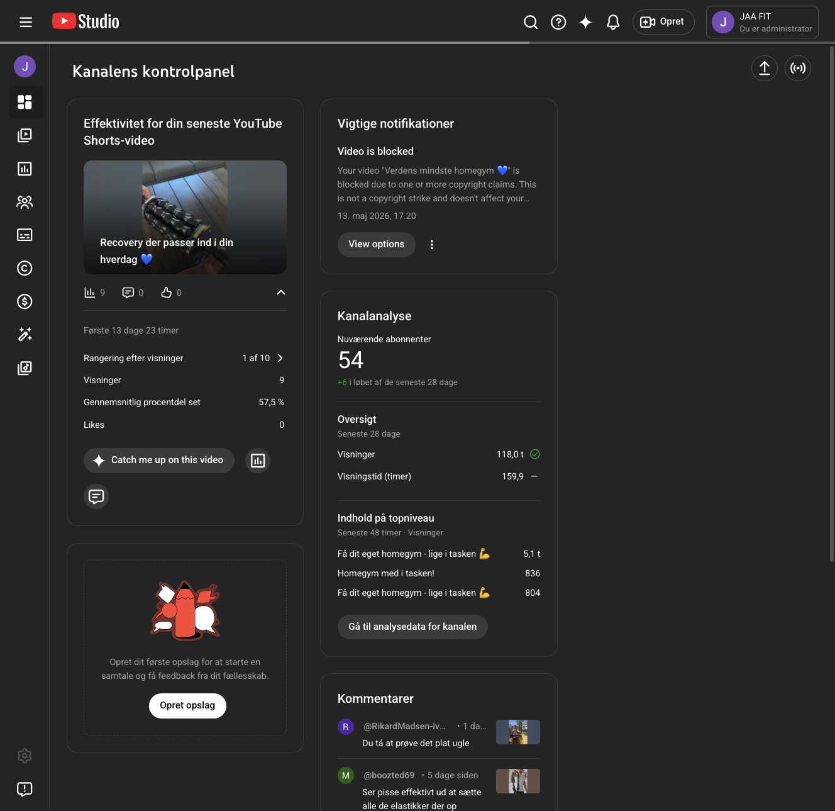Image resolution: width=835 pixels, height=811 pixels.
Task: Click the current subscriber count 54
Action: 351,361
